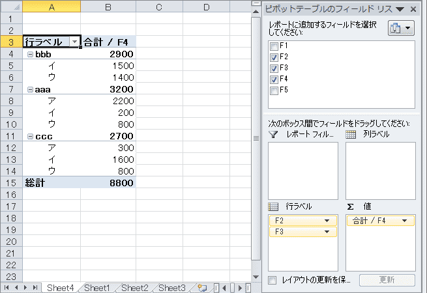427x293 pixels.
Task: Select row 15 header
Action: pos(11,183)
